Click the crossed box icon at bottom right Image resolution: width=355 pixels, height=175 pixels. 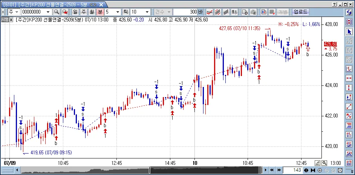click(x=340, y=170)
